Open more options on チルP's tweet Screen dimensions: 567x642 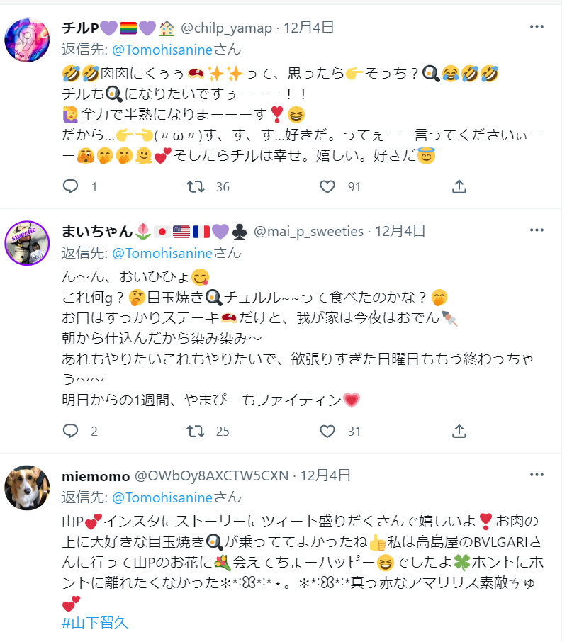537,27
